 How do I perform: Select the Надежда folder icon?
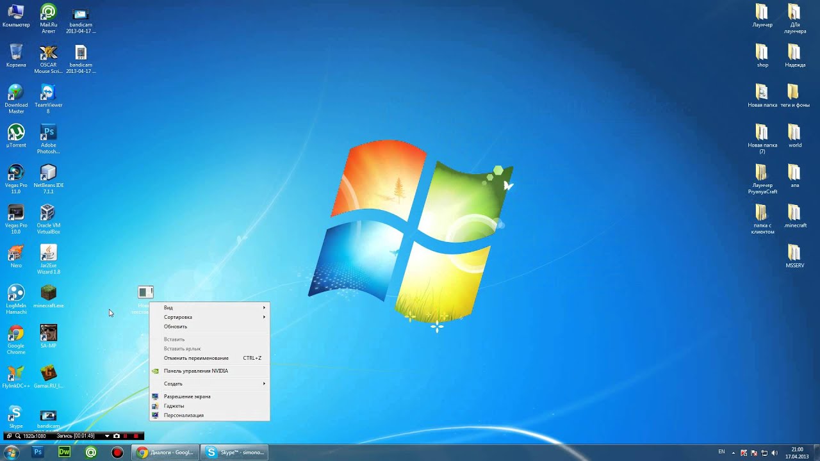(794, 56)
